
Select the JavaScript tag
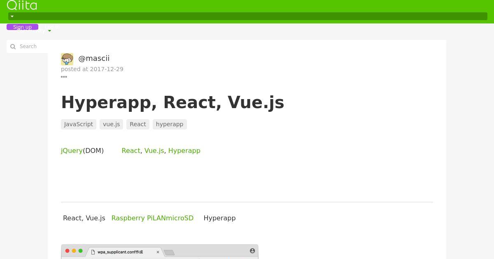[79, 124]
